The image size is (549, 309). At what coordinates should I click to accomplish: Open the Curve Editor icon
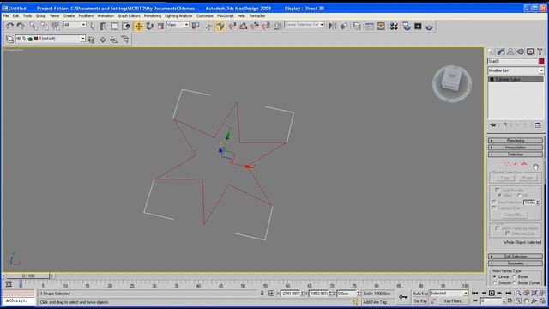tap(370, 26)
